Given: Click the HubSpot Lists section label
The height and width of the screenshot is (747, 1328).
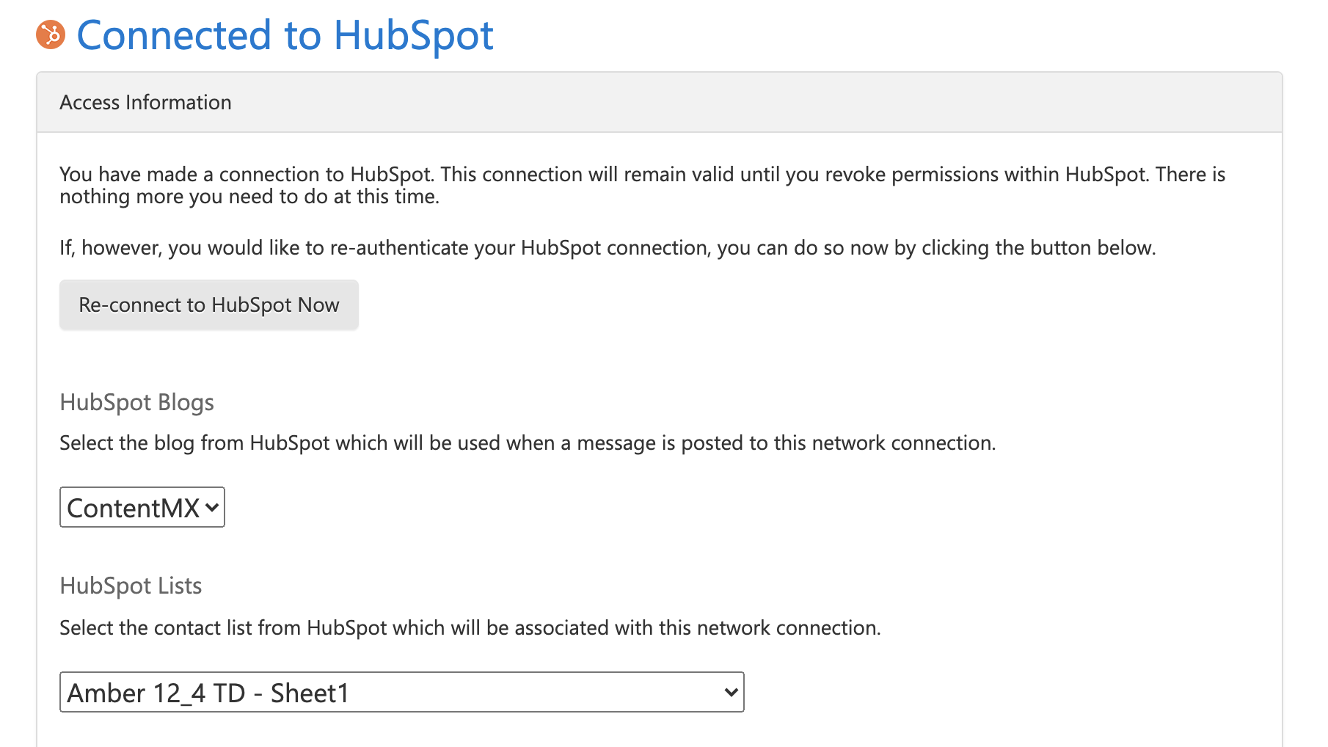Looking at the screenshot, I should point(131,586).
